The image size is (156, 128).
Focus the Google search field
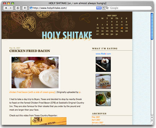[x=128, y=8]
